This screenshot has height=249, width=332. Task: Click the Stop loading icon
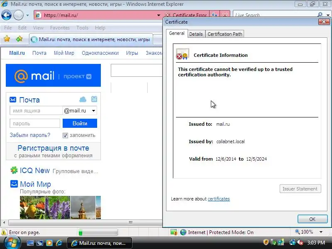click(225, 15)
